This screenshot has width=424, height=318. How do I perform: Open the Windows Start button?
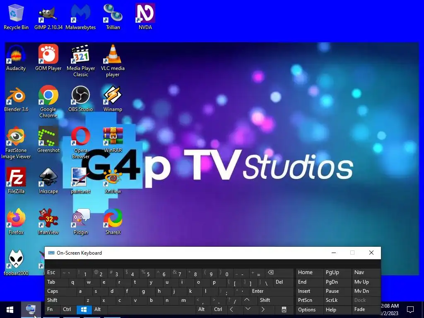(x=10, y=310)
